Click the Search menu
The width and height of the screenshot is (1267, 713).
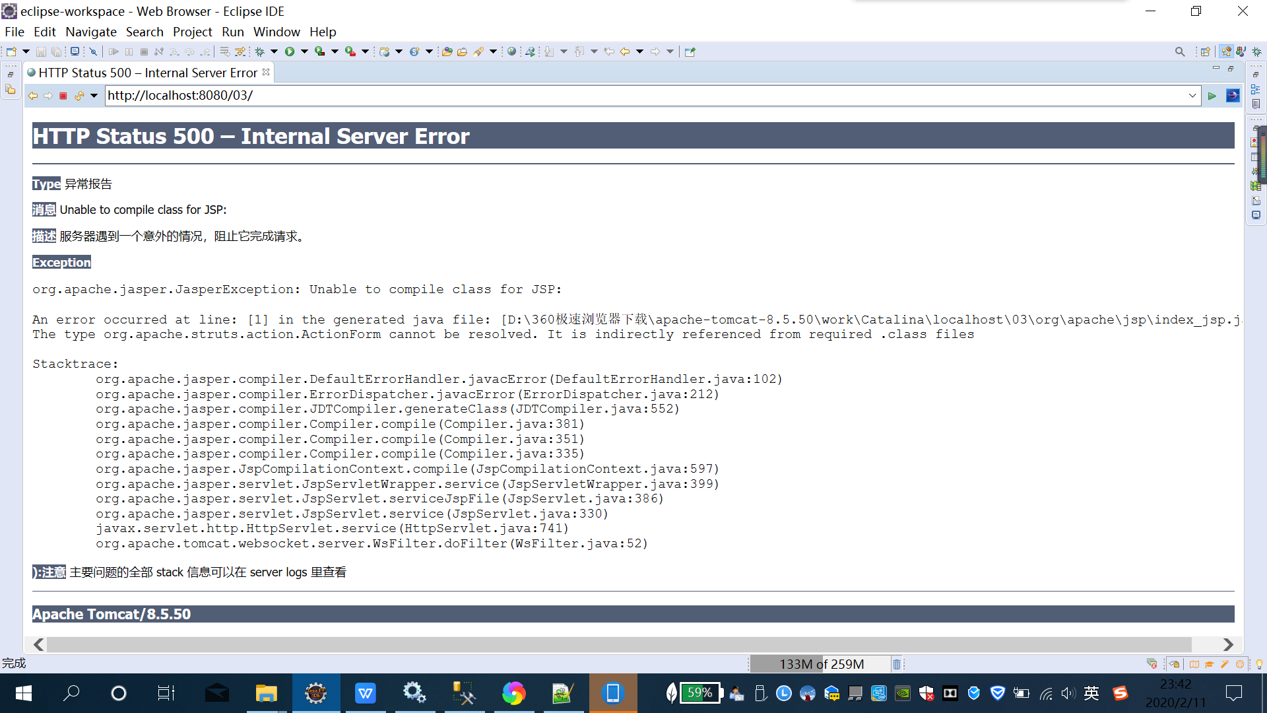coord(145,32)
